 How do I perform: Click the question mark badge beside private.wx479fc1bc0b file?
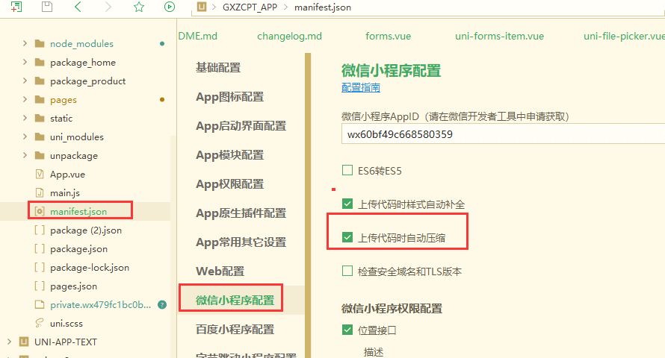click(x=162, y=304)
